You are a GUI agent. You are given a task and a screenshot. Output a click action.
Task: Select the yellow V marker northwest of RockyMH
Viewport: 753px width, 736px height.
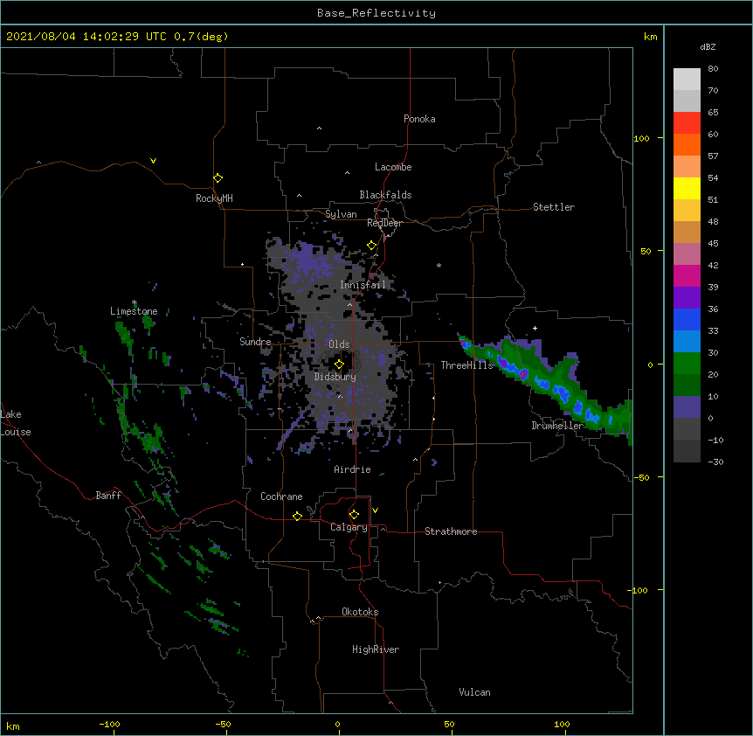pyautogui.click(x=153, y=161)
